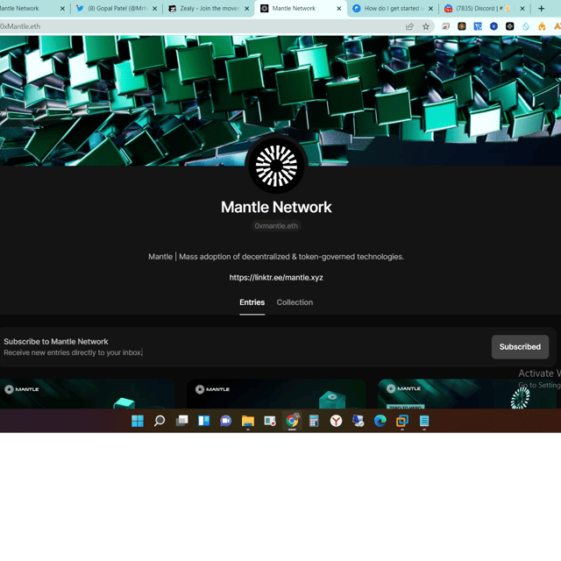Close the Discord tab

522,8
